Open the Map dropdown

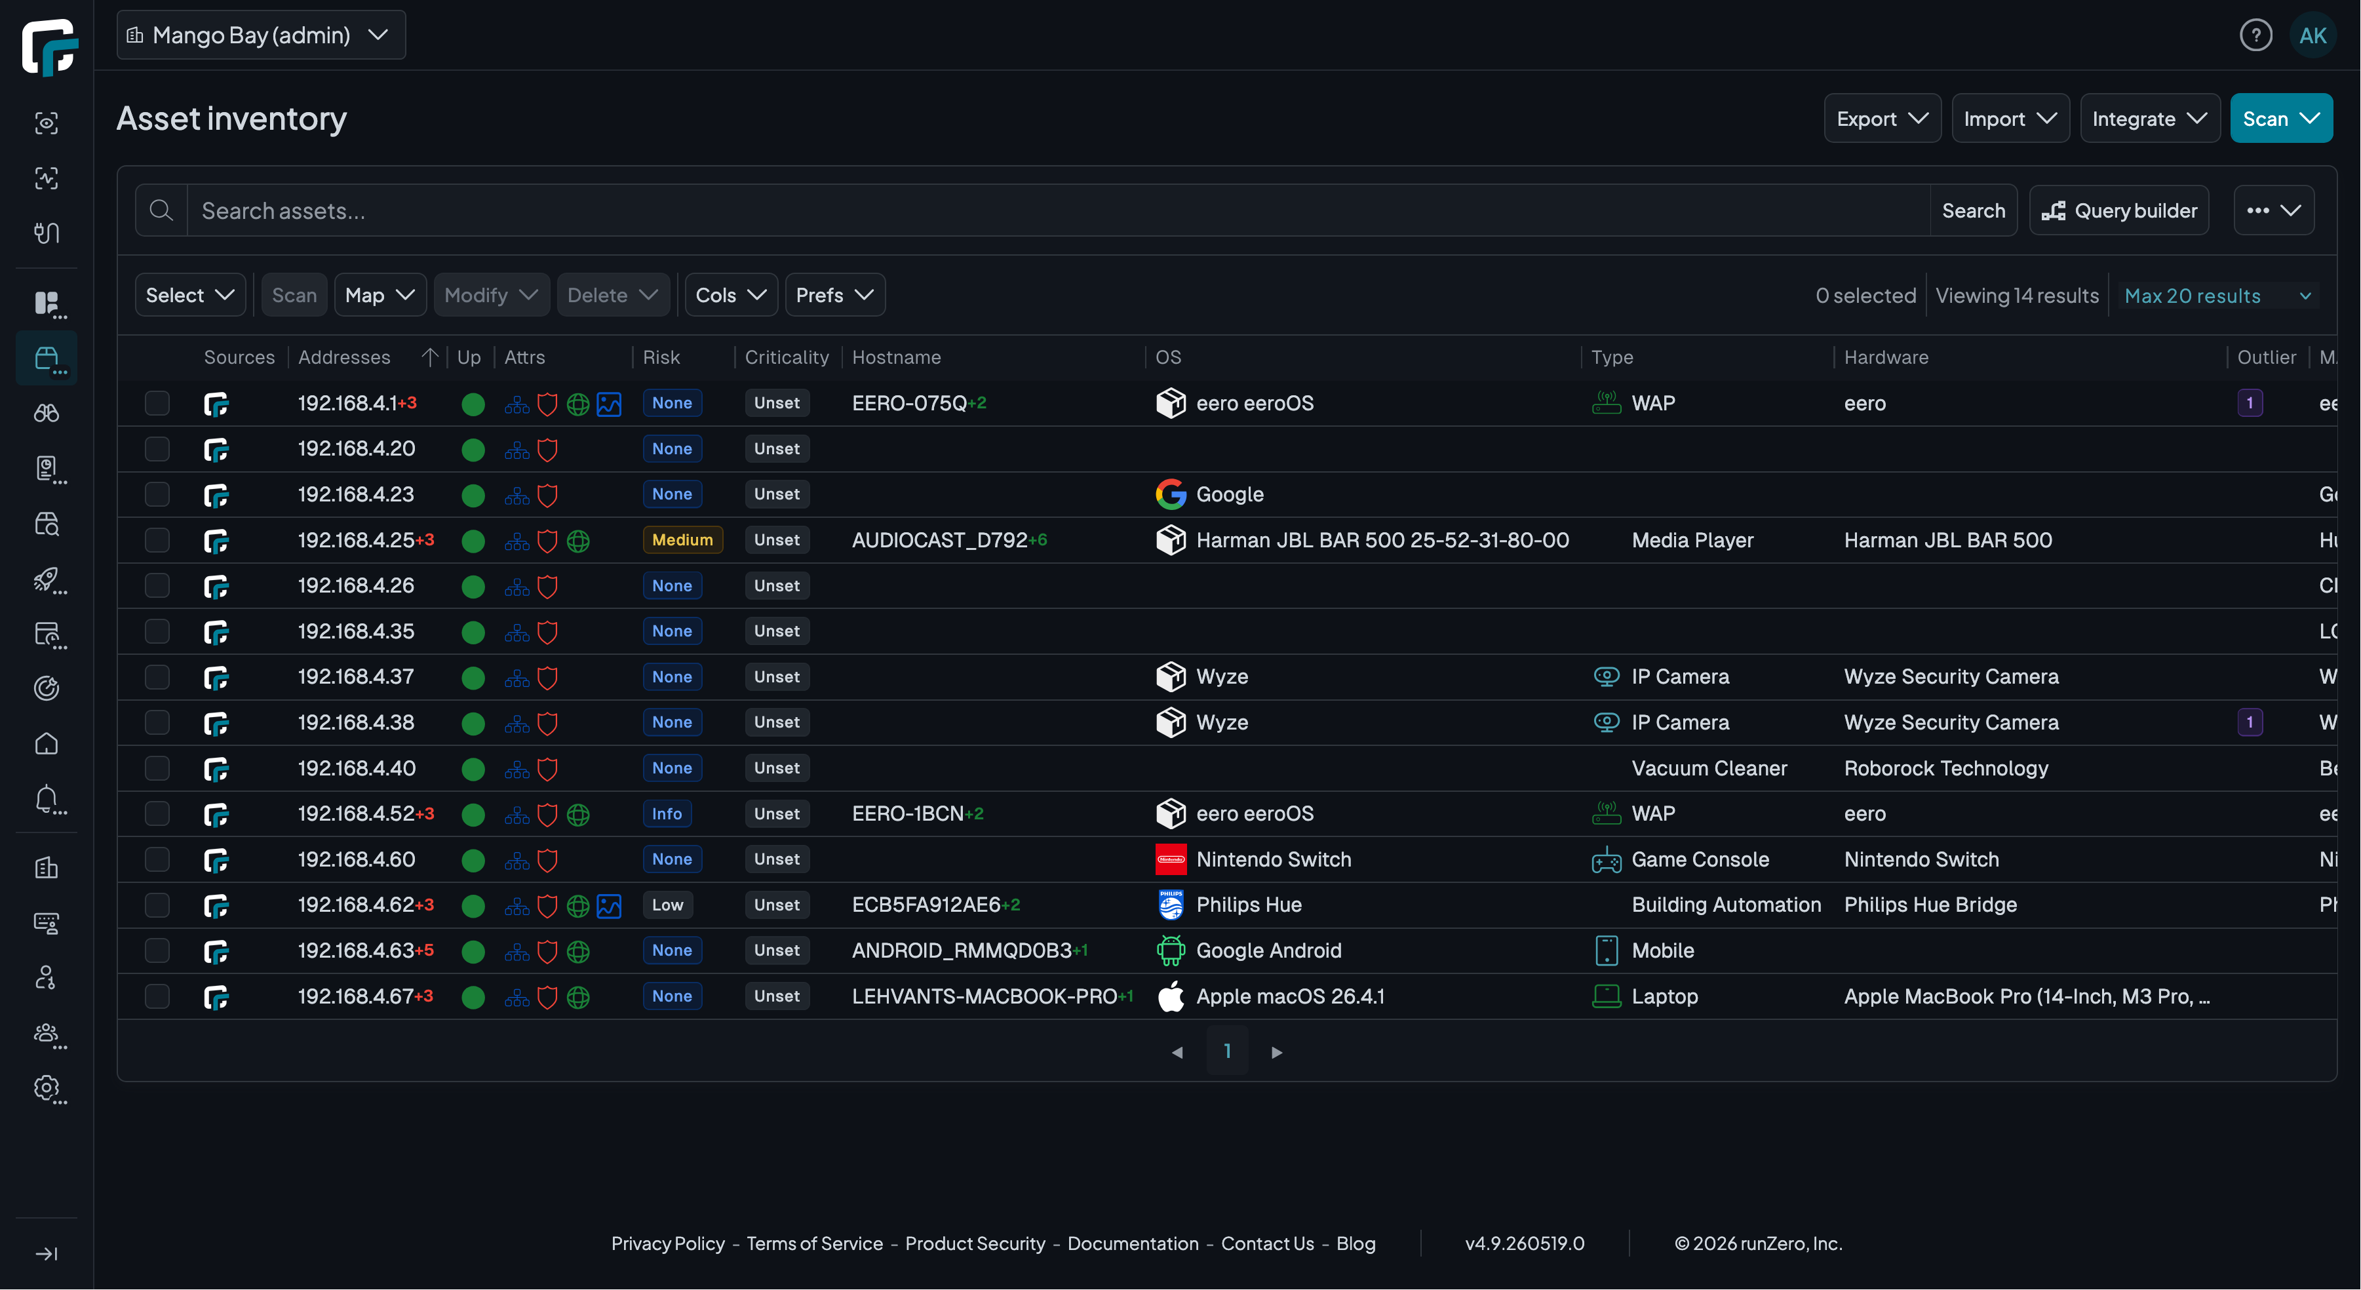[x=380, y=295]
